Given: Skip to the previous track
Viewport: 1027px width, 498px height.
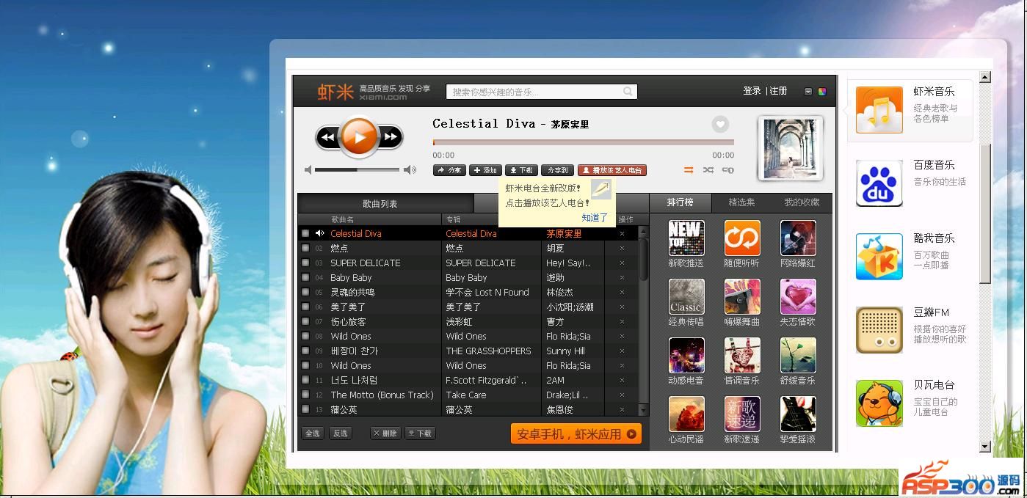Looking at the screenshot, I should pyautogui.click(x=327, y=137).
